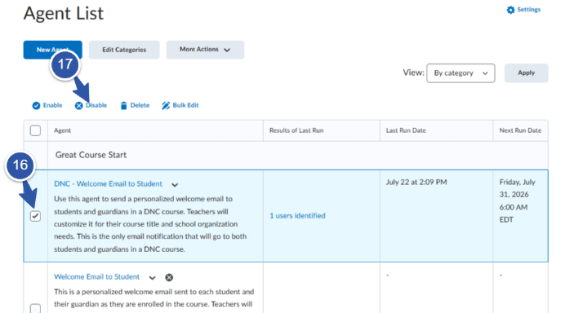Open Edit Categories

click(x=124, y=50)
